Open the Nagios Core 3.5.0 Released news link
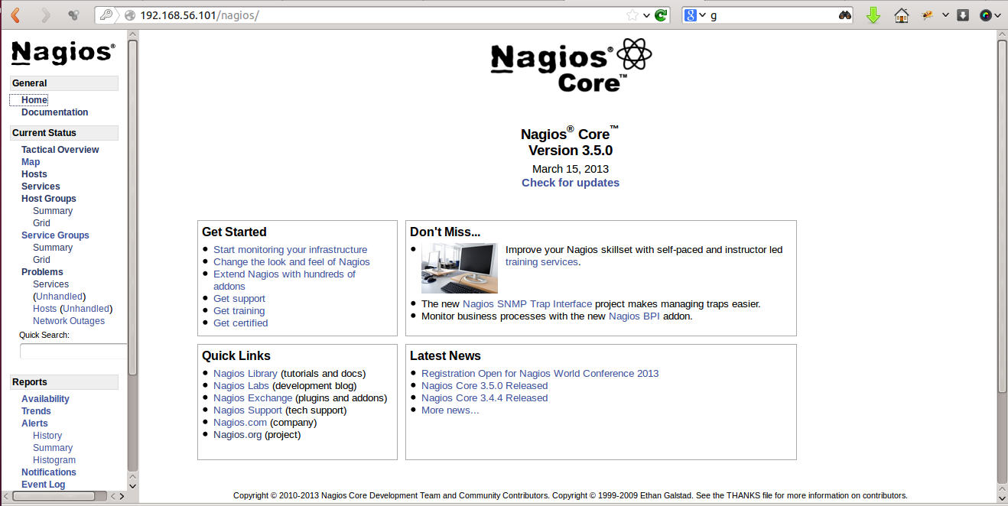This screenshot has width=1008, height=506. (485, 386)
